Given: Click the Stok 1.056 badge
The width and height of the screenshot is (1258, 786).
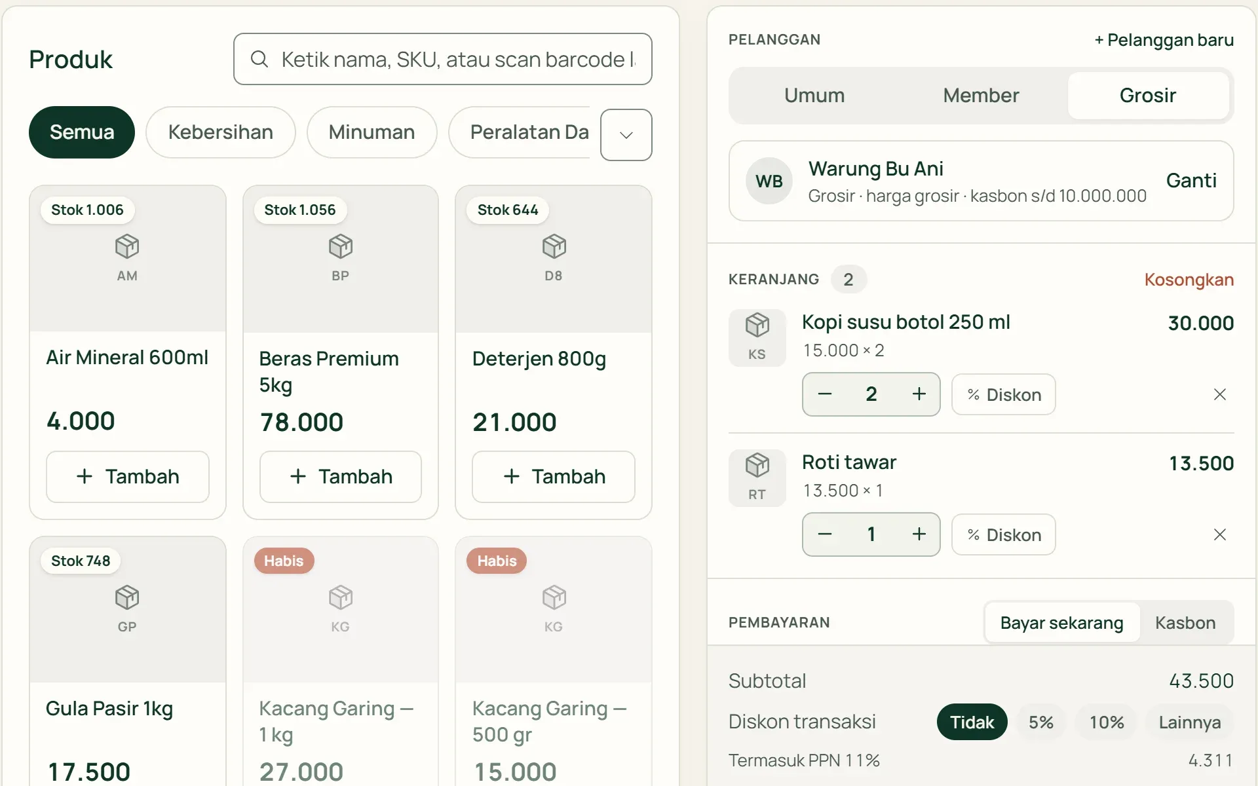Looking at the screenshot, I should pos(299,210).
